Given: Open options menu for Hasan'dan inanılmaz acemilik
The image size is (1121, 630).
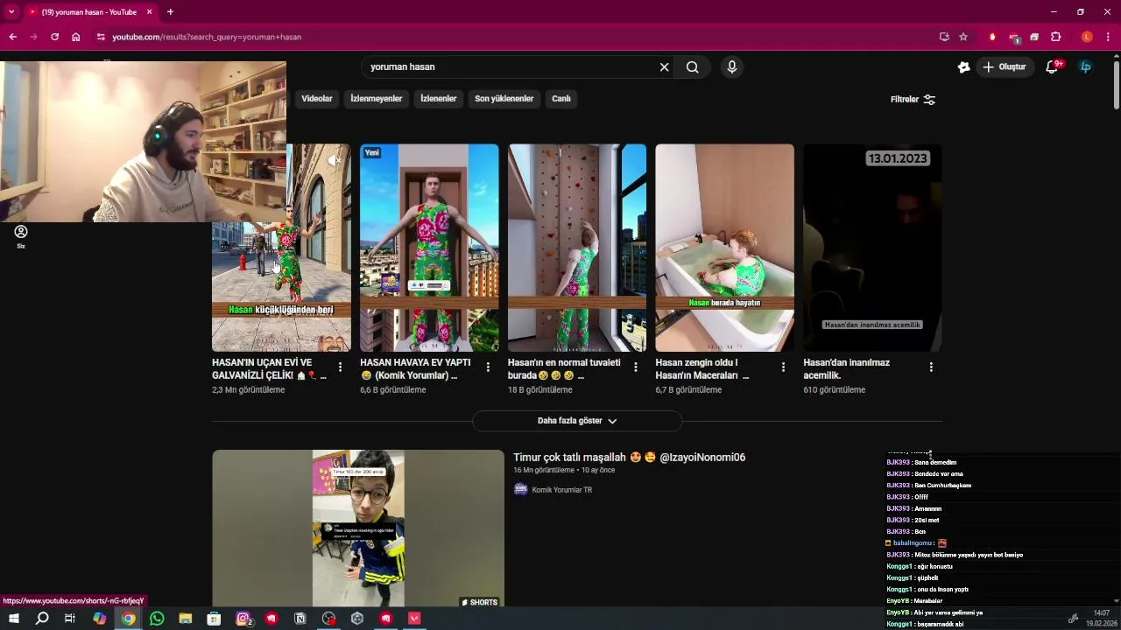Looking at the screenshot, I should (x=931, y=367).
